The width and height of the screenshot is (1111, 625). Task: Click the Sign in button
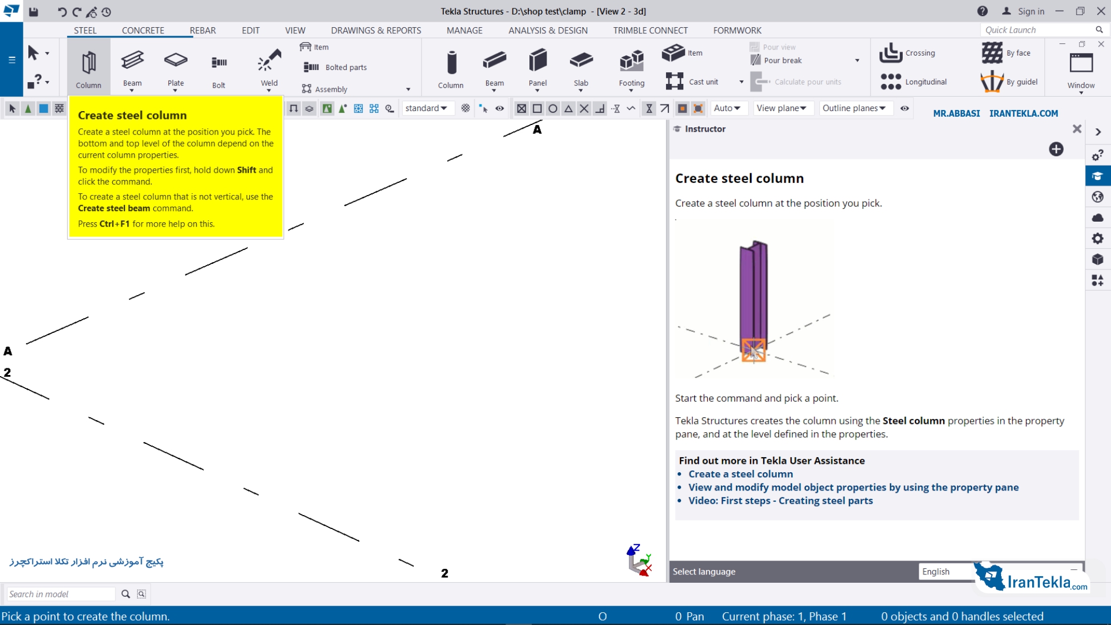tap(1023, 11)
